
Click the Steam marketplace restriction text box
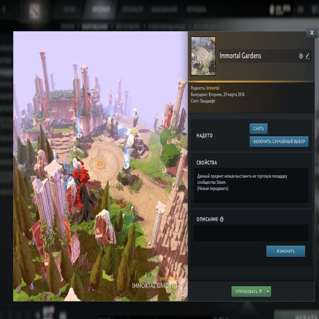pos(251,185)
